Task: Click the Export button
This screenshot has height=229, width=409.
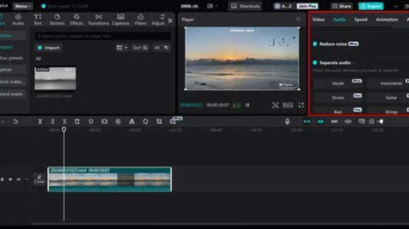Action: [x=370, y=6]
